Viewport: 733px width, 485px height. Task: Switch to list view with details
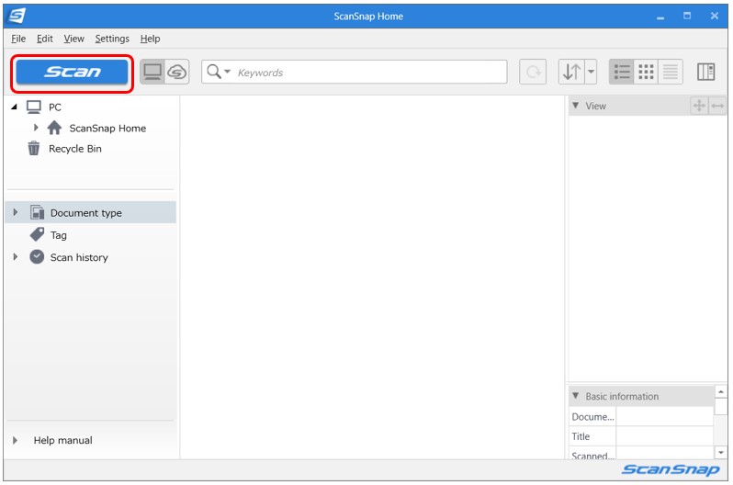click(x=622, y=72)
